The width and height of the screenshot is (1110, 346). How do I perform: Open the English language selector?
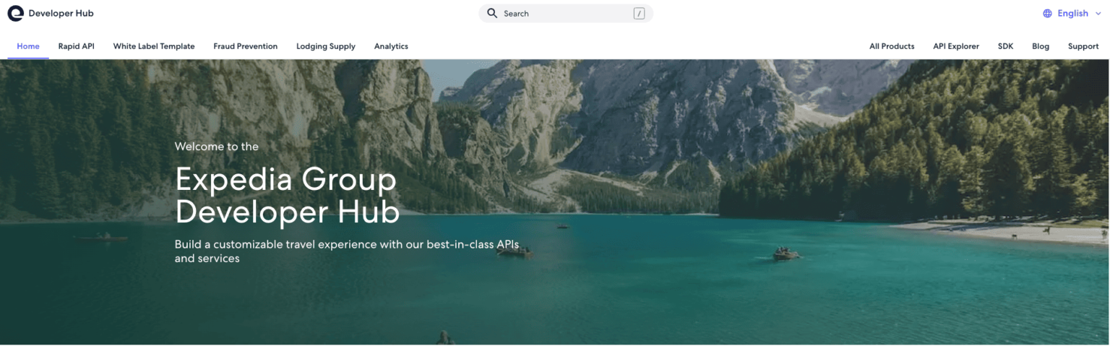(1072, 13)
